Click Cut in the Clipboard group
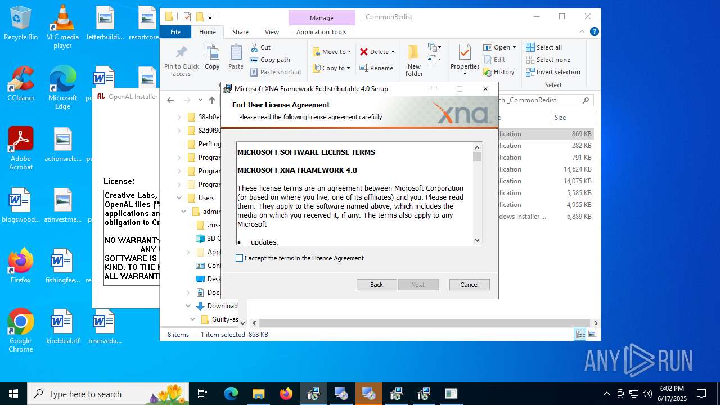The height and width of the screenshot is (405, 720). (260, 47)
